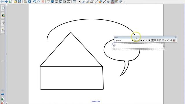The width and height of the screenshot is (185, 104).
Task: Undo the last action
Action: pyautogui.click(x=35, y=1)
